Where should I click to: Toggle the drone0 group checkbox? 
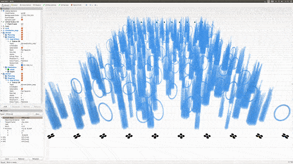coord(22,32)
